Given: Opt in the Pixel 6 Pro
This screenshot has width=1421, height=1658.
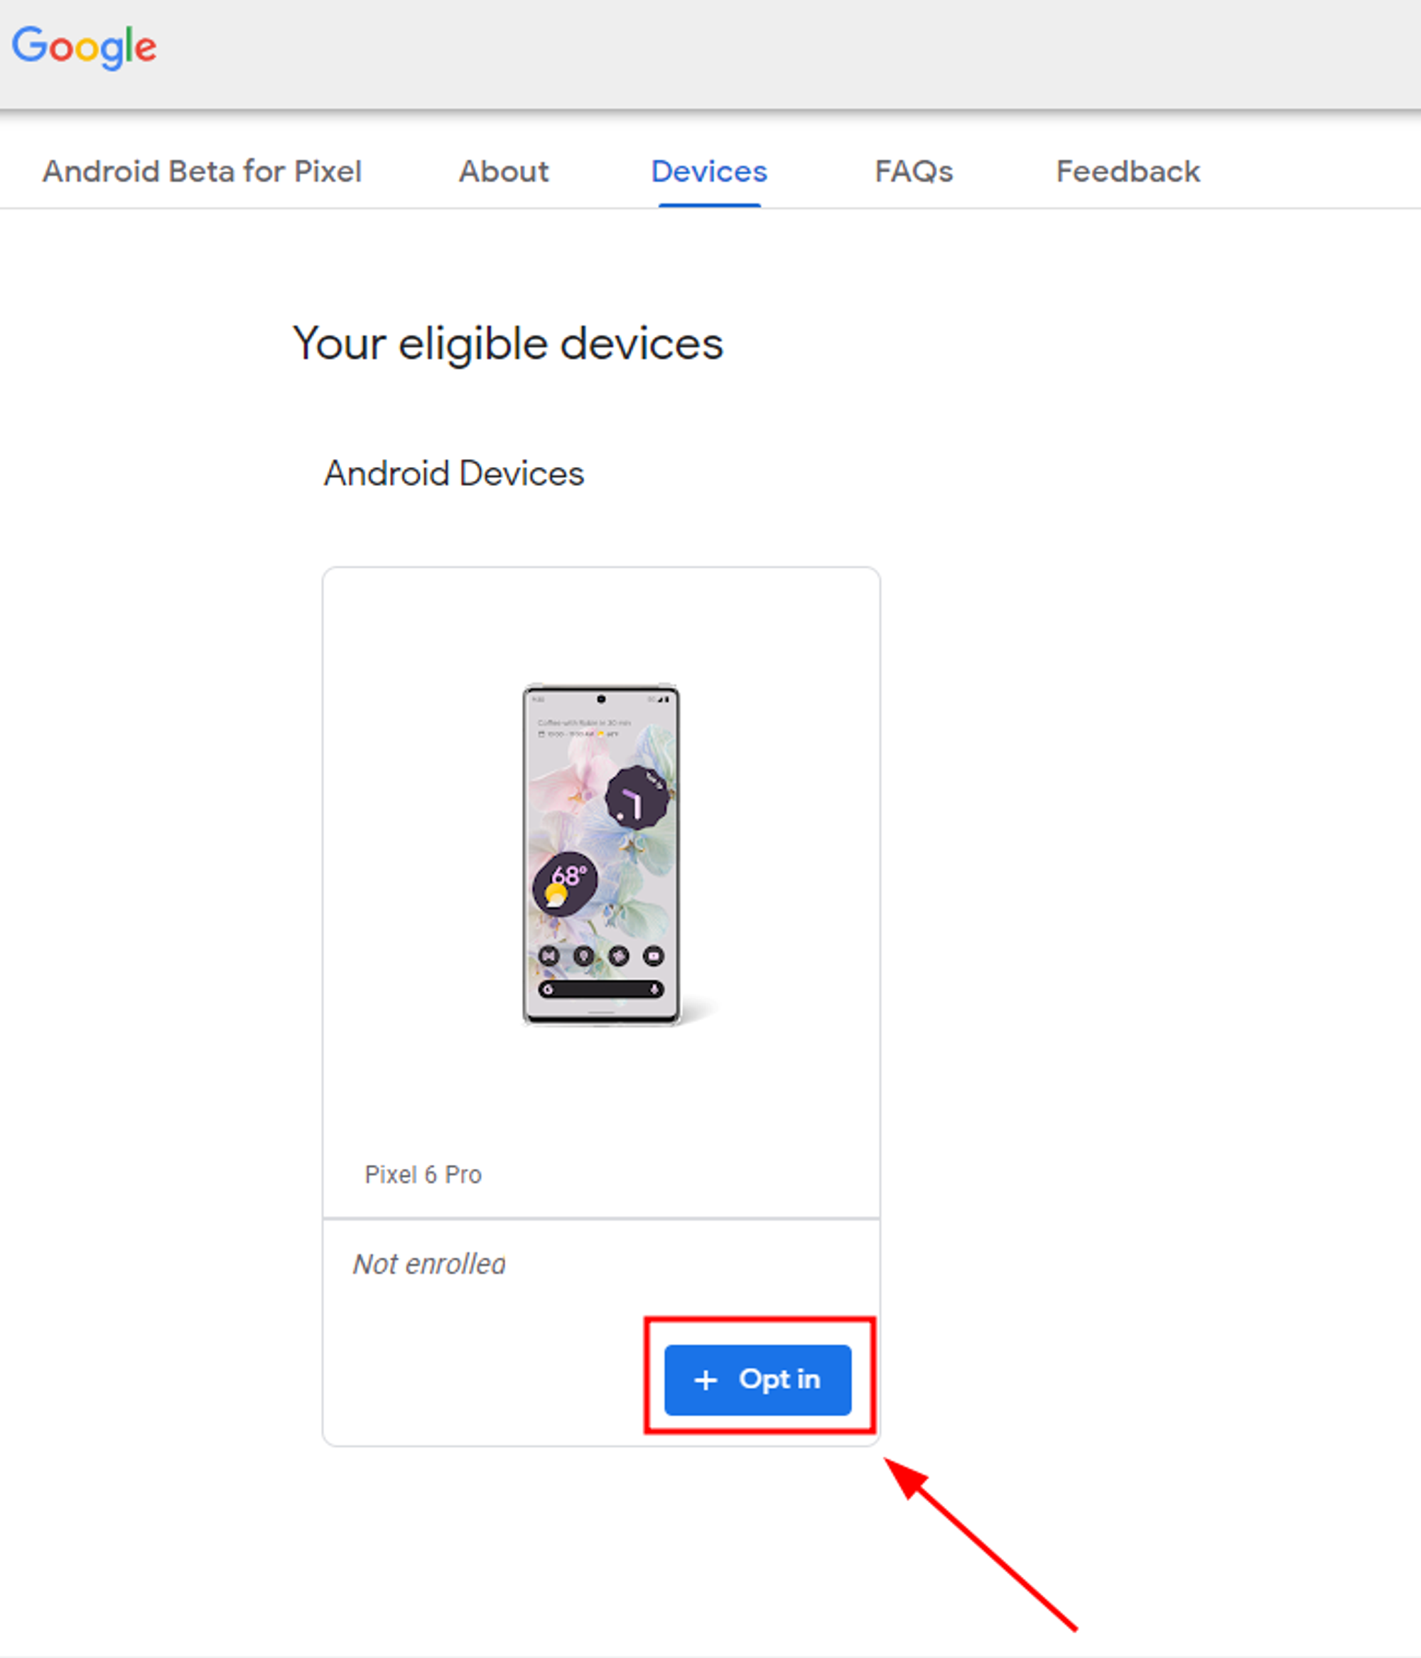Looking at the screenshot, I should click(x=757, y=1379).
